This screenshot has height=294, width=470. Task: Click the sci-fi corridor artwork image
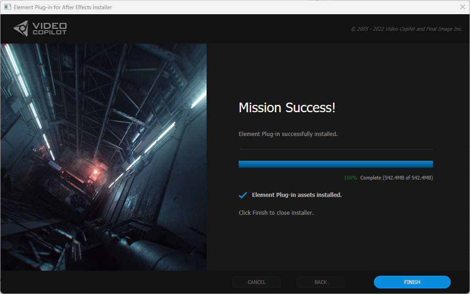click(x=104, y=157)
